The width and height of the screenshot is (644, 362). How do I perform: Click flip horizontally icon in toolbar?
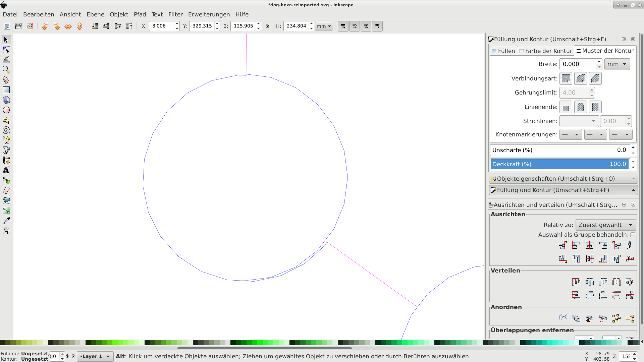click(68, 26)
